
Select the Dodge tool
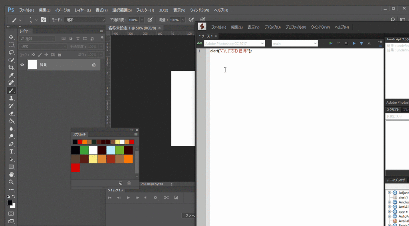pos(11,136)
